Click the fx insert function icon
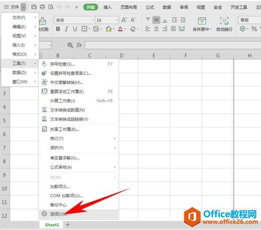Screen dimensions: 261x230 click(x=79, y=45)
